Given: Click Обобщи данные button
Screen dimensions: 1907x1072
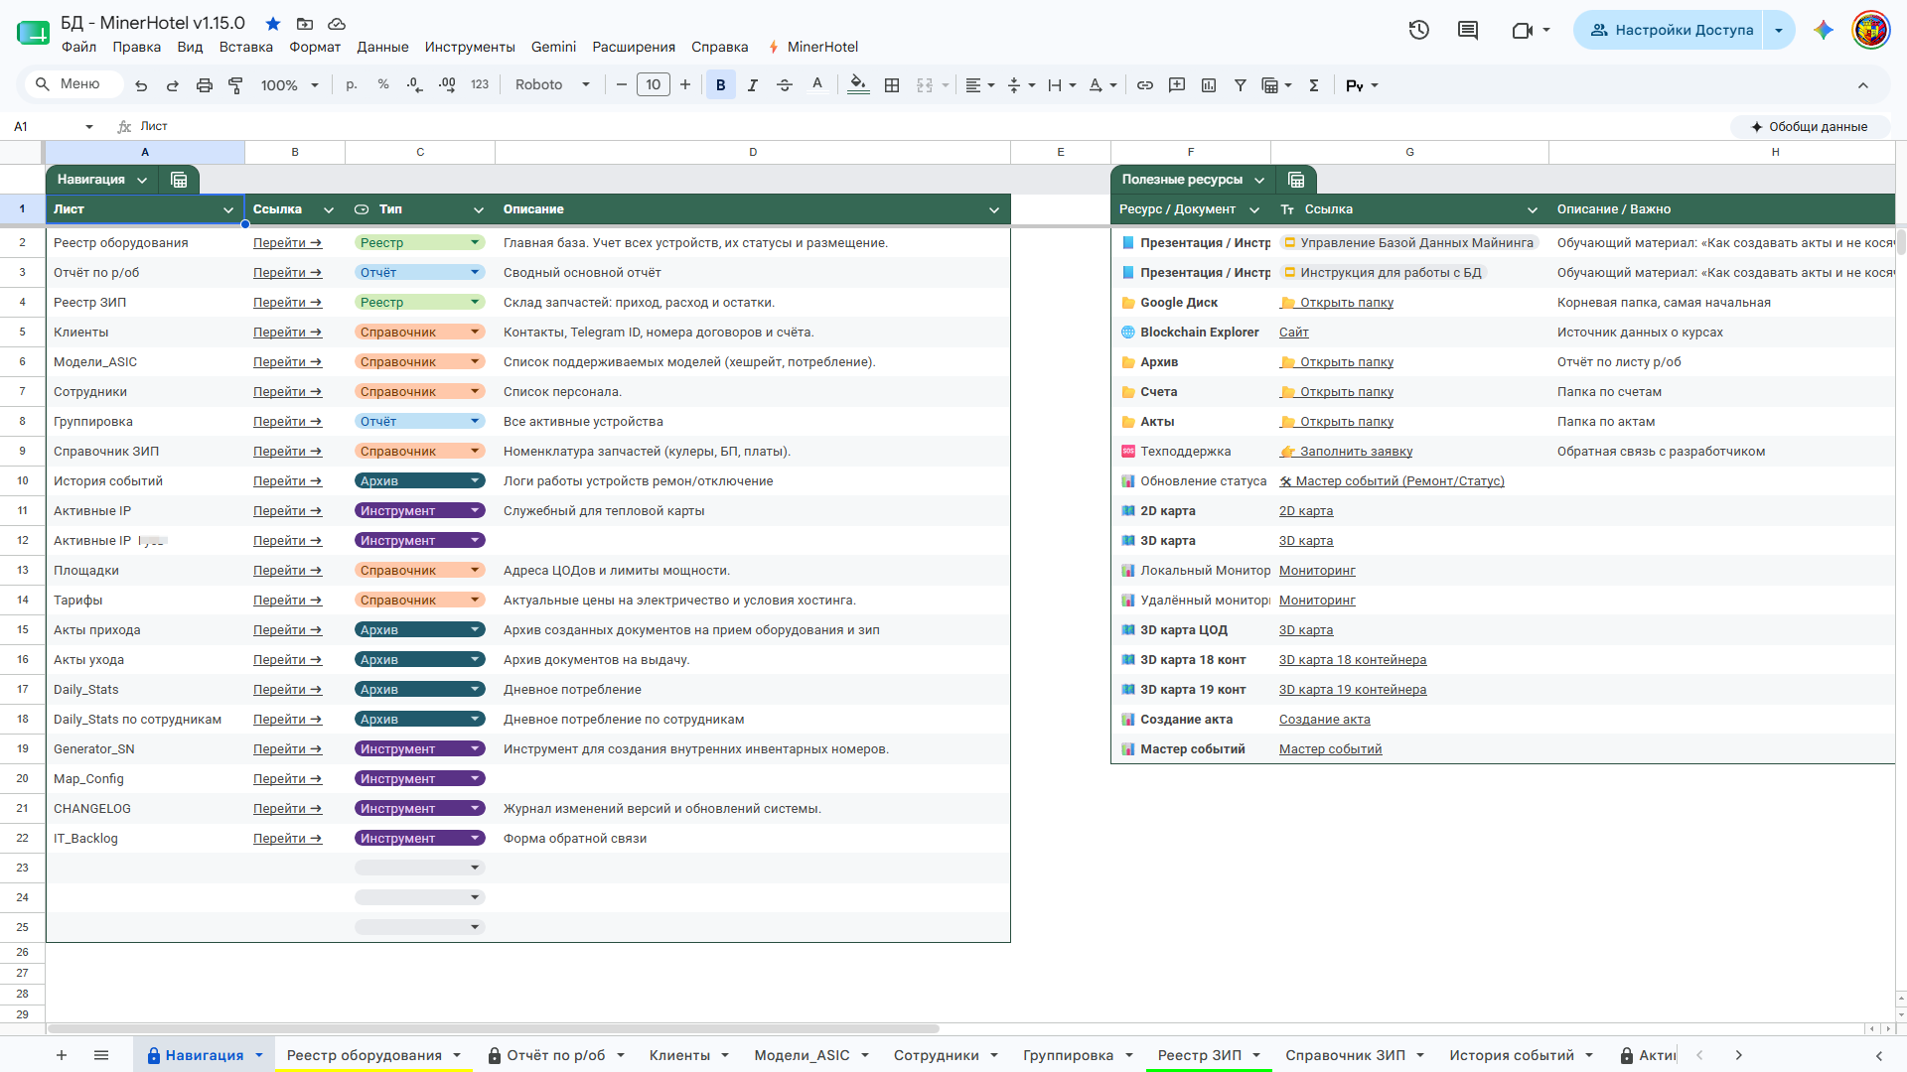Looking at the screenshot, I should point(1810,127).
